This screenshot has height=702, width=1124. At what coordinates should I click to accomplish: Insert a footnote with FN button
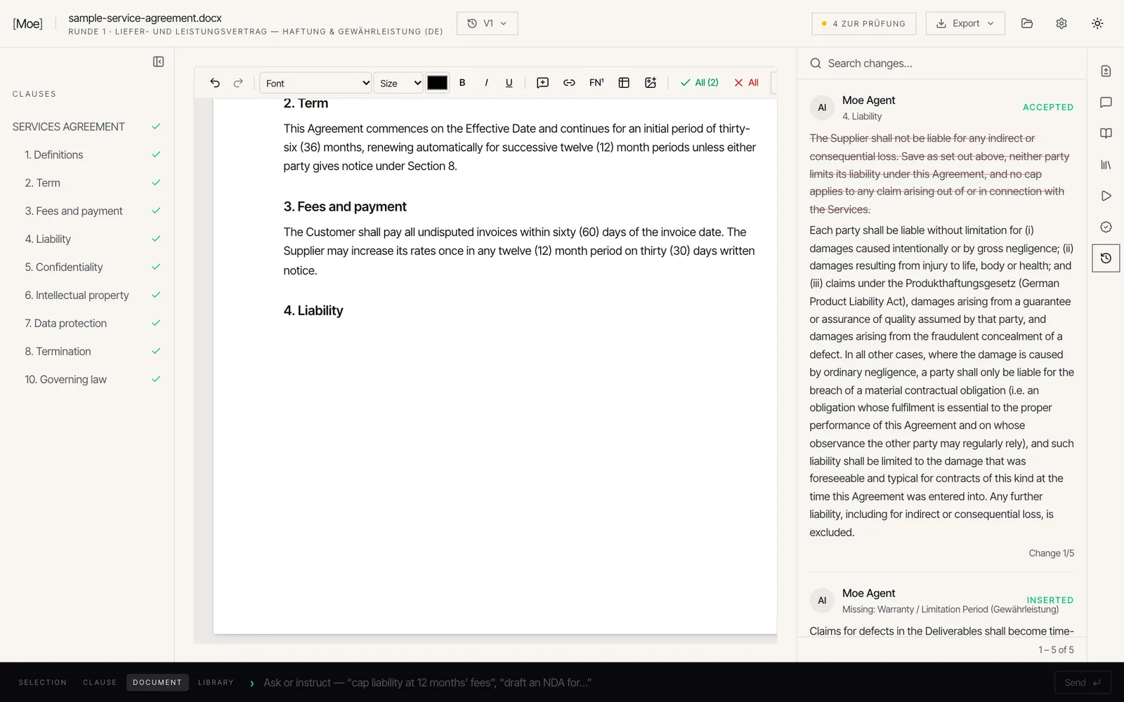point(596,83)
